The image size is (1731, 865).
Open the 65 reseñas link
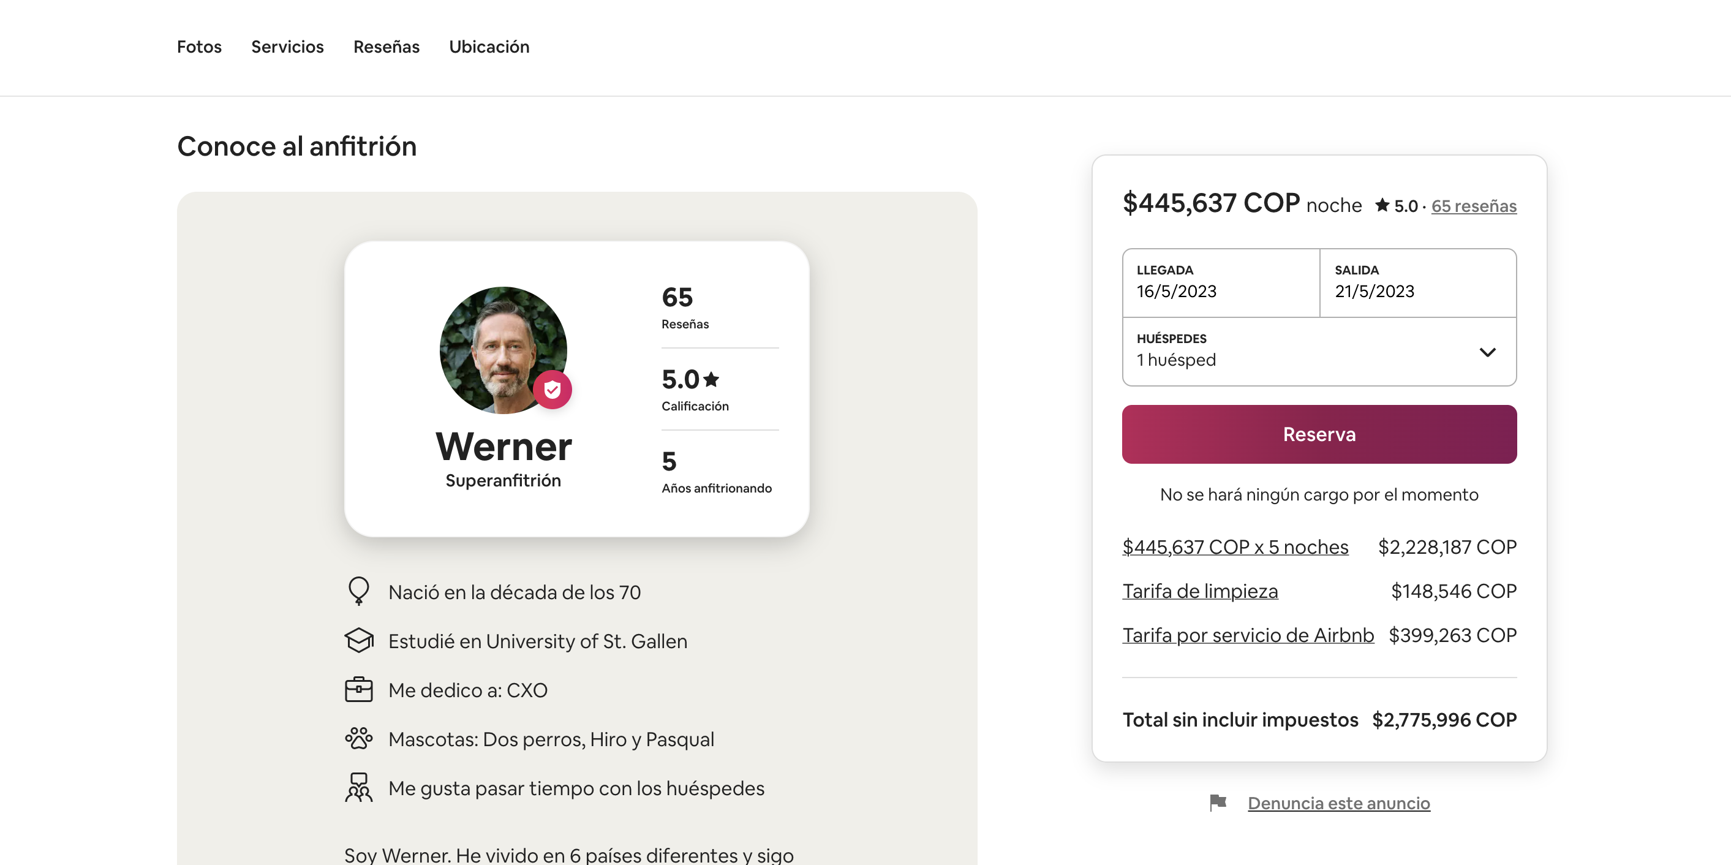point(1474,206)
